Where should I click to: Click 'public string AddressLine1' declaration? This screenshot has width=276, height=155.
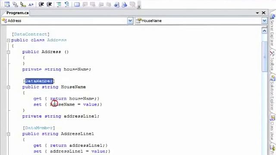tap(58, 134)
